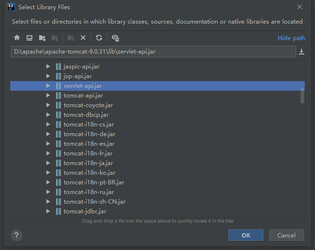
Task: Click jar icon of tomcat-i18n-ja.jar
Action: (58, 163)
